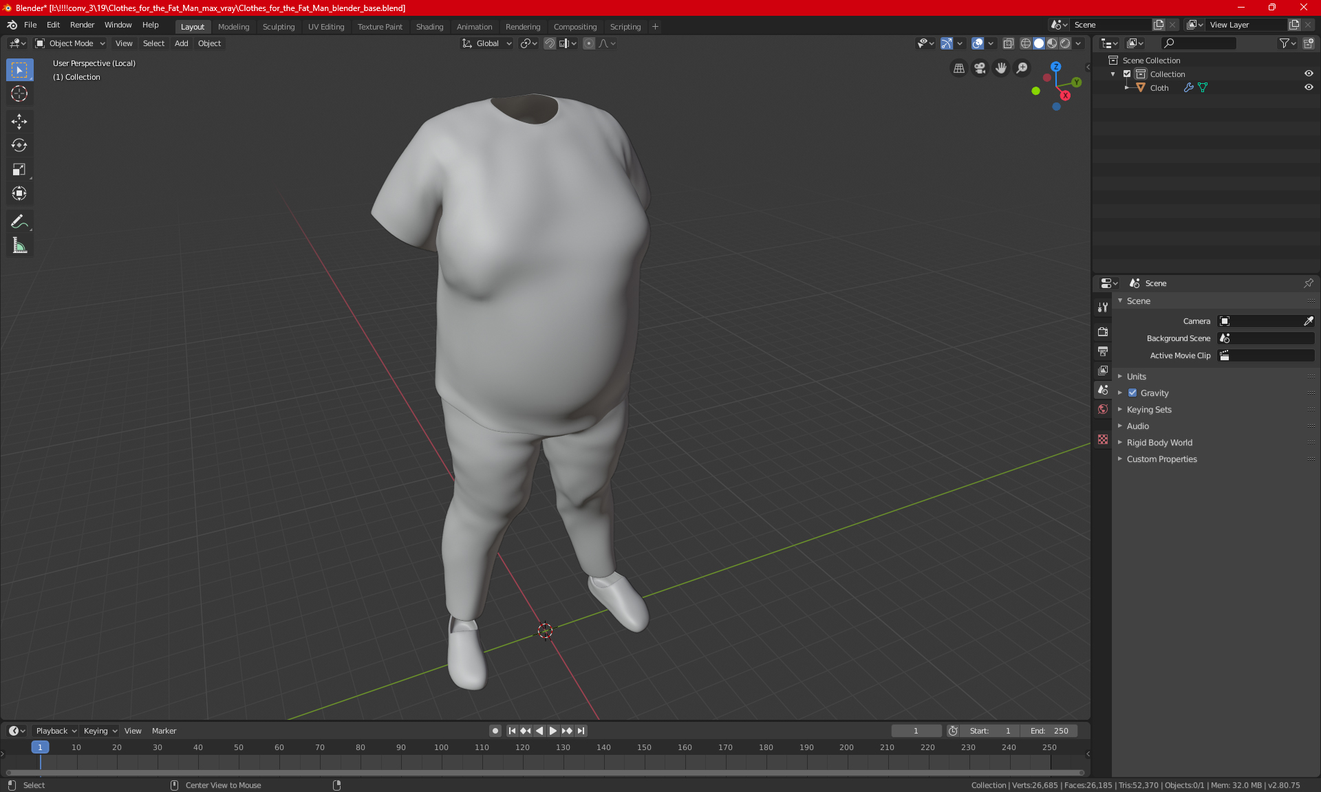
Task: Click the current frame number field
Action: click(x=916, y=731)
